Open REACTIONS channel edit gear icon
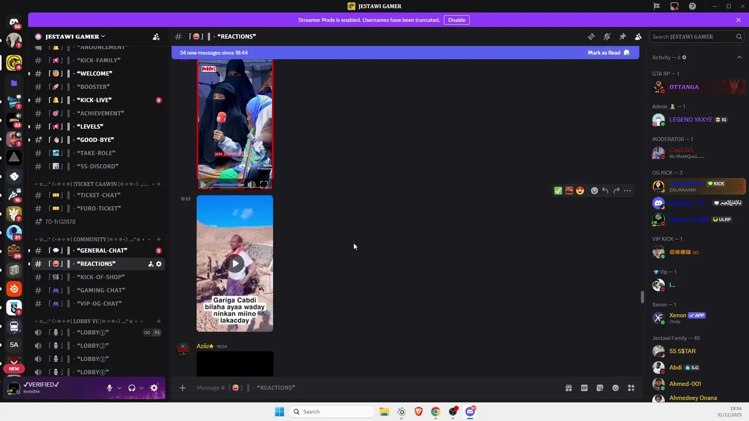 (159, 264)
